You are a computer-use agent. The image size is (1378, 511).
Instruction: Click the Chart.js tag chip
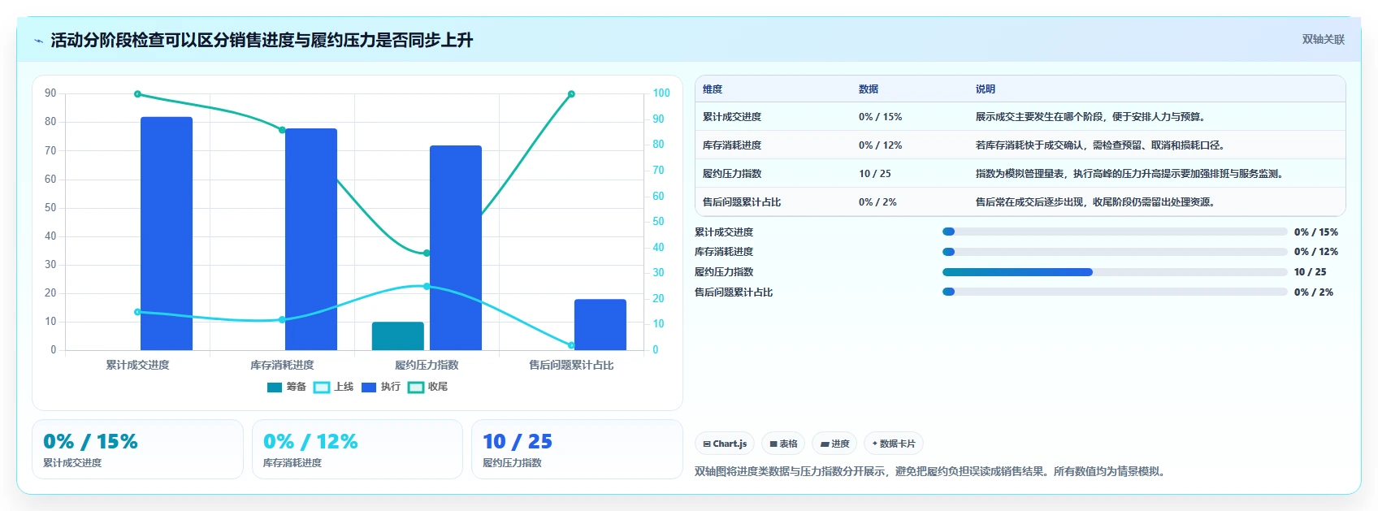(725, 444)
